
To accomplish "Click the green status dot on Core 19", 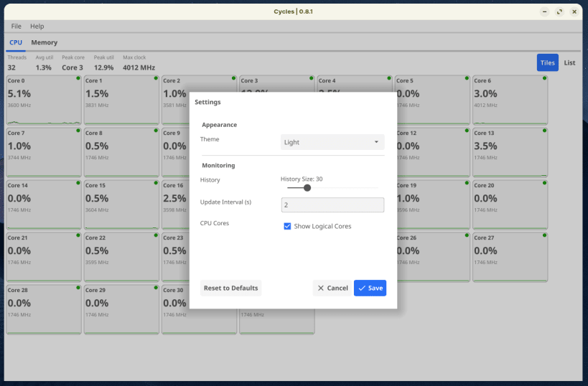I will 467,183.
